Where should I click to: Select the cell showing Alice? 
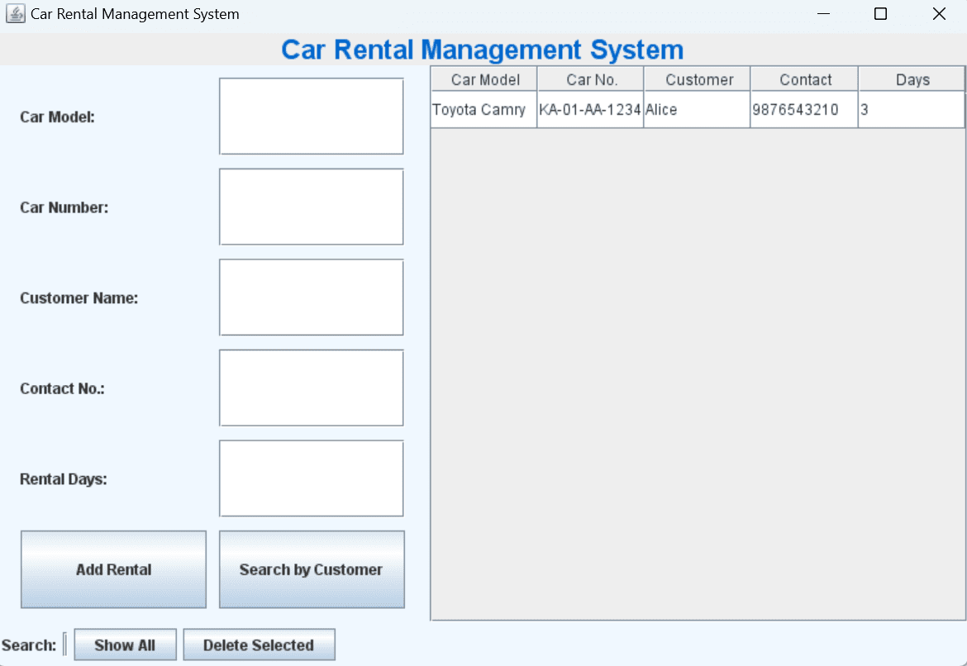(x=698, y=109)
